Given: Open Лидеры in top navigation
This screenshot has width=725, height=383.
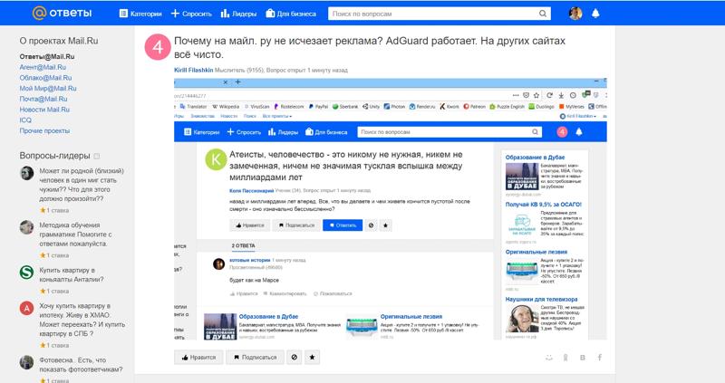Looking at the screenshot, I should coord(239,14).
